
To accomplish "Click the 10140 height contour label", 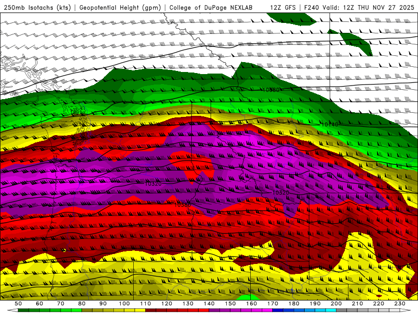I will coord(330,124).
